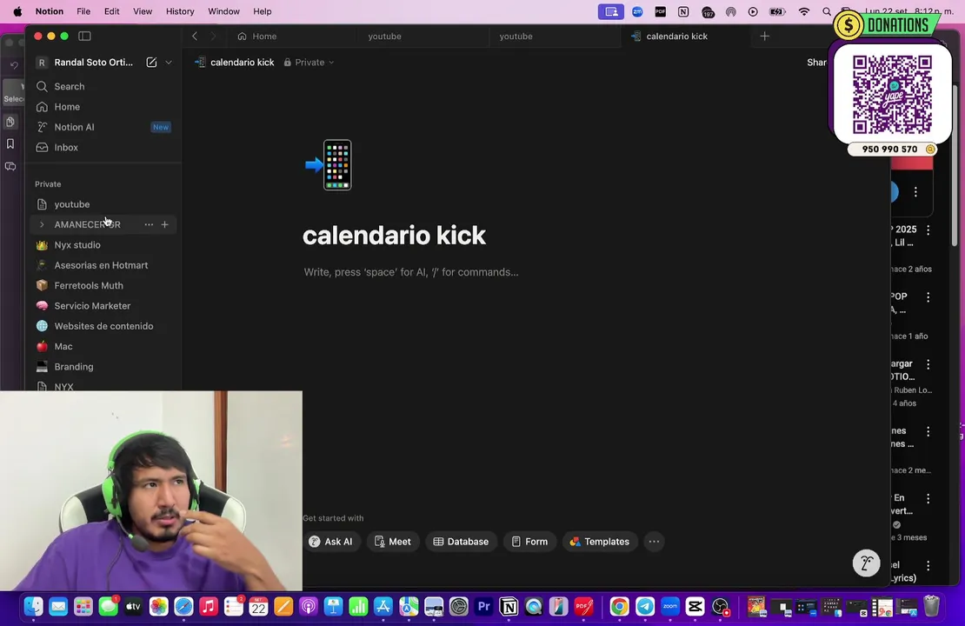
Task: Click Notion icon in menu bar tray
Action: click(x=683, y=11)
